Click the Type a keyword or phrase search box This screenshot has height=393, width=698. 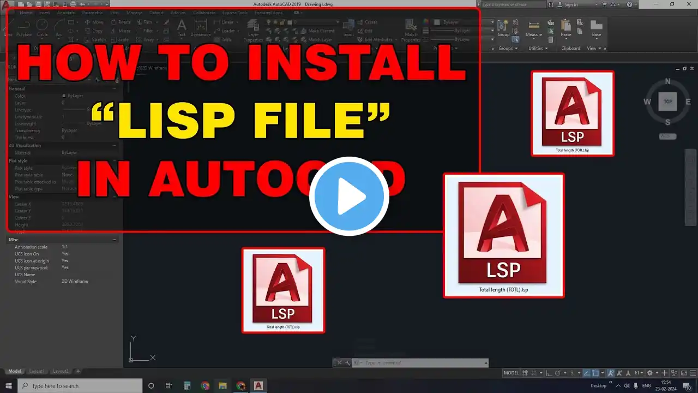point(513,4)
